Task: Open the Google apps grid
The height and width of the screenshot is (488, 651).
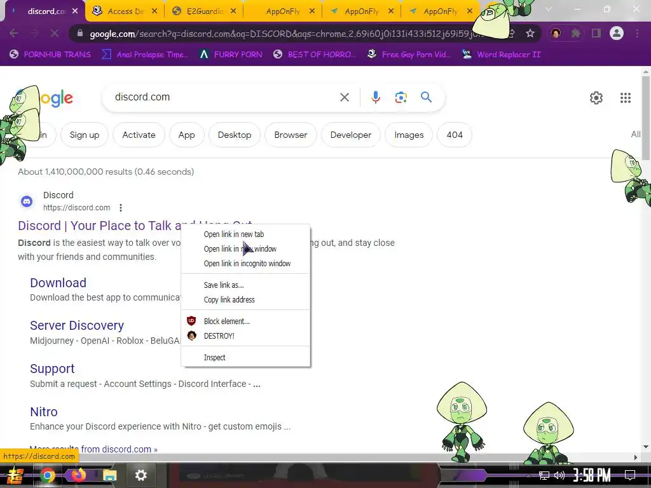Action: coord(626,97)
